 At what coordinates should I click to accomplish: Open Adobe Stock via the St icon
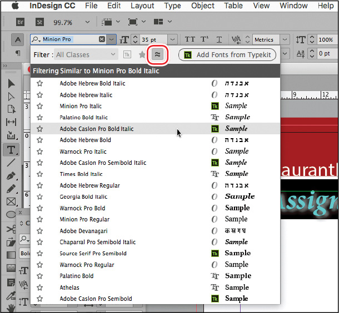tap(39, 22)
